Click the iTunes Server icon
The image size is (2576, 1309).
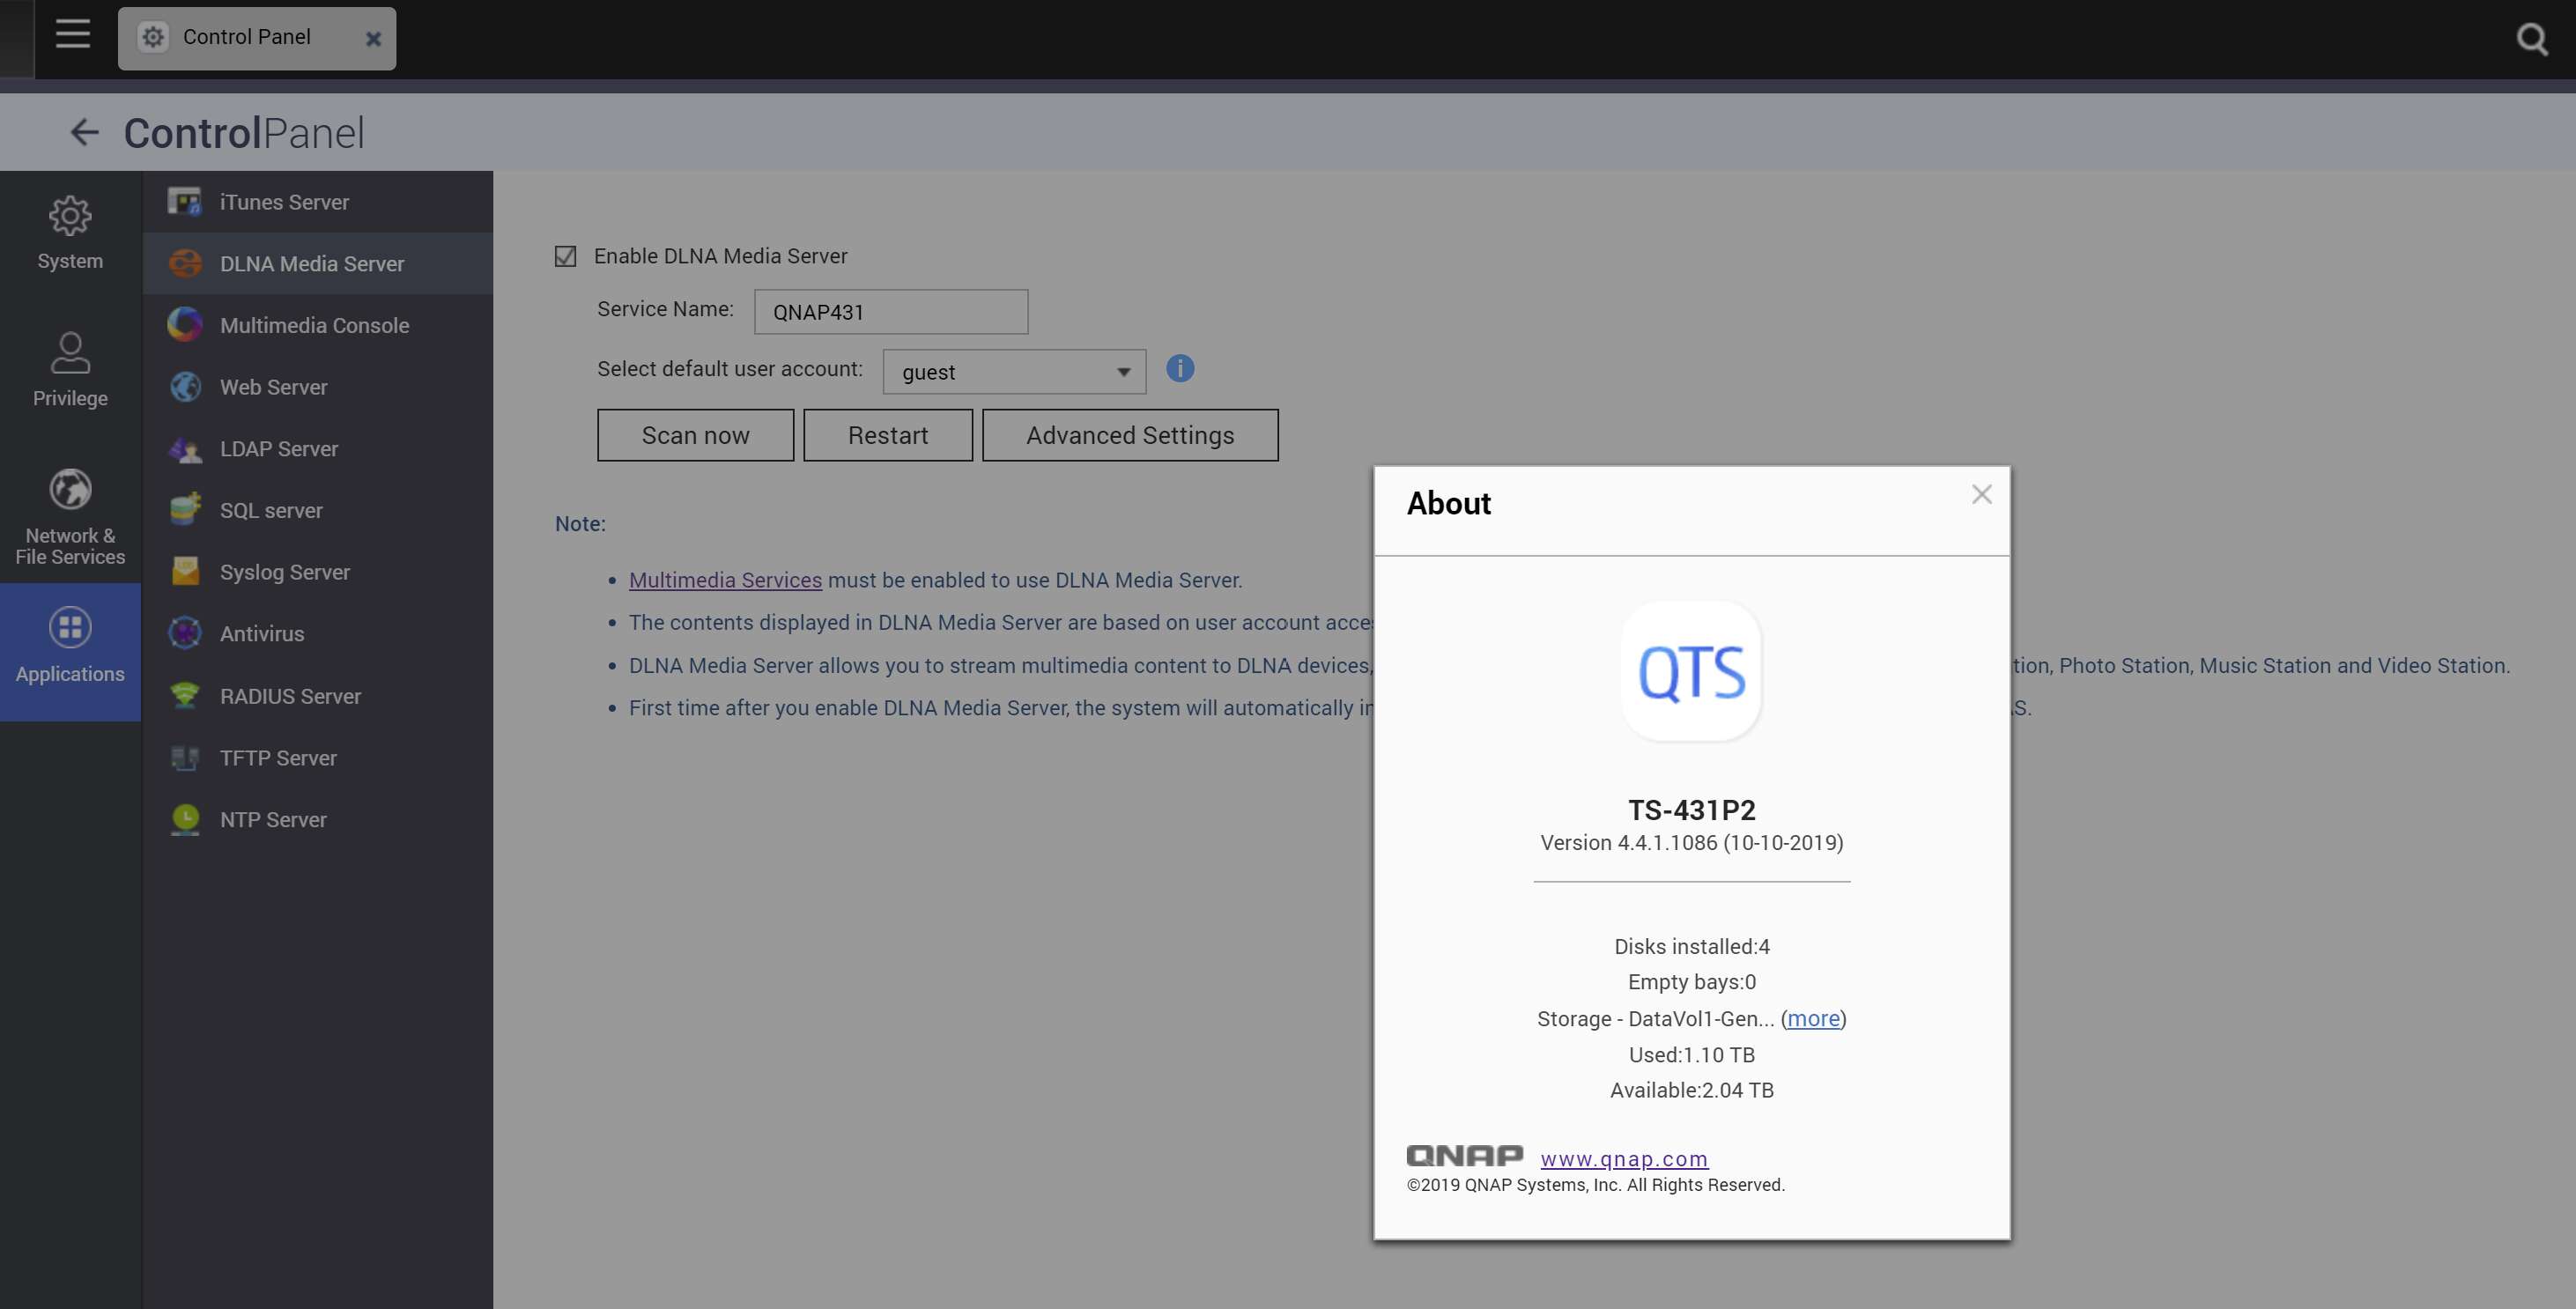[x=185, y=202]
